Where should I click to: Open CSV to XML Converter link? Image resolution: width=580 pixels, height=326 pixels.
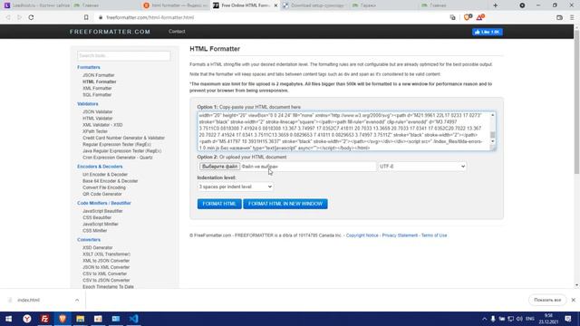click(x=105, y=273)
